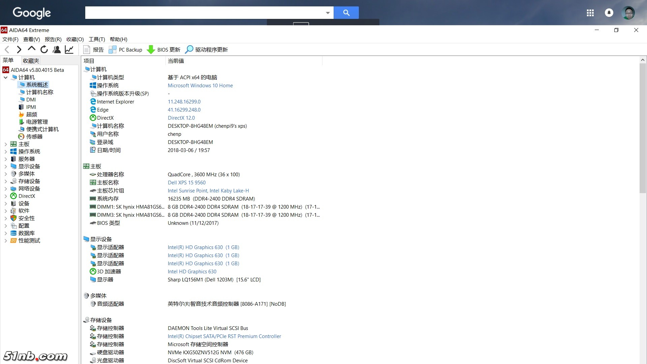Expand the Motherboard tree node
Screen dimensions: 647x364
(5, 144)
